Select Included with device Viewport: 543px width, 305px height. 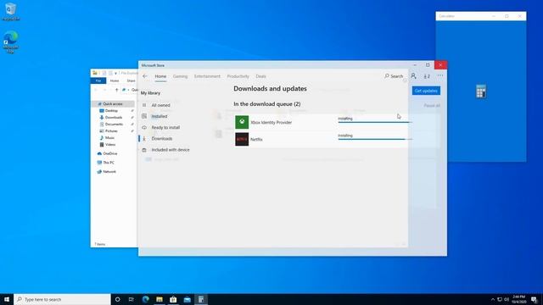[x=171, y=150]
